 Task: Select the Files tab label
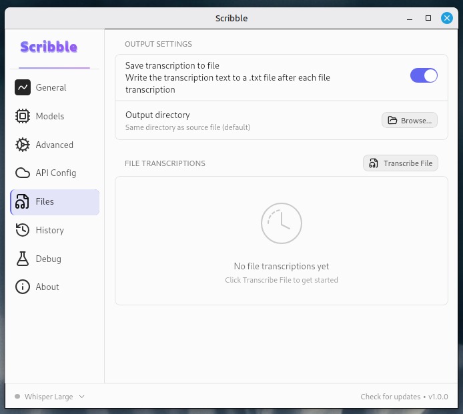[x=45, y=201]
